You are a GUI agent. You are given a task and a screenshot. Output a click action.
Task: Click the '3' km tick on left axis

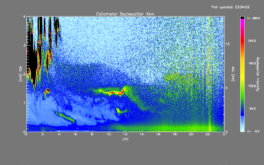tap(24, 45)
